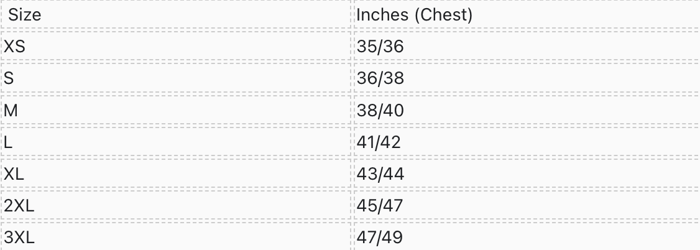Click the 41/42 chest measurement
The height and width of the screenshot is (250, 700).
(x=379, y=142)
